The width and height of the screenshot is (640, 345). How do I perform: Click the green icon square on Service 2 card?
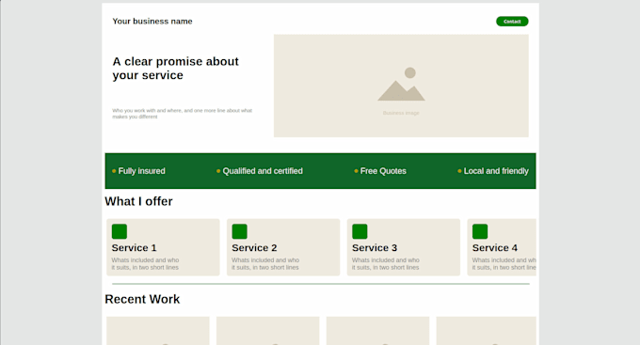tap(240, 231)
